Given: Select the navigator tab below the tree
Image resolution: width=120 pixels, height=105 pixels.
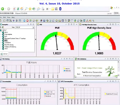Looking at the screenshot, I should (4, 54).
